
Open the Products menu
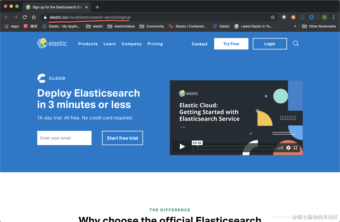pos(88,44)
